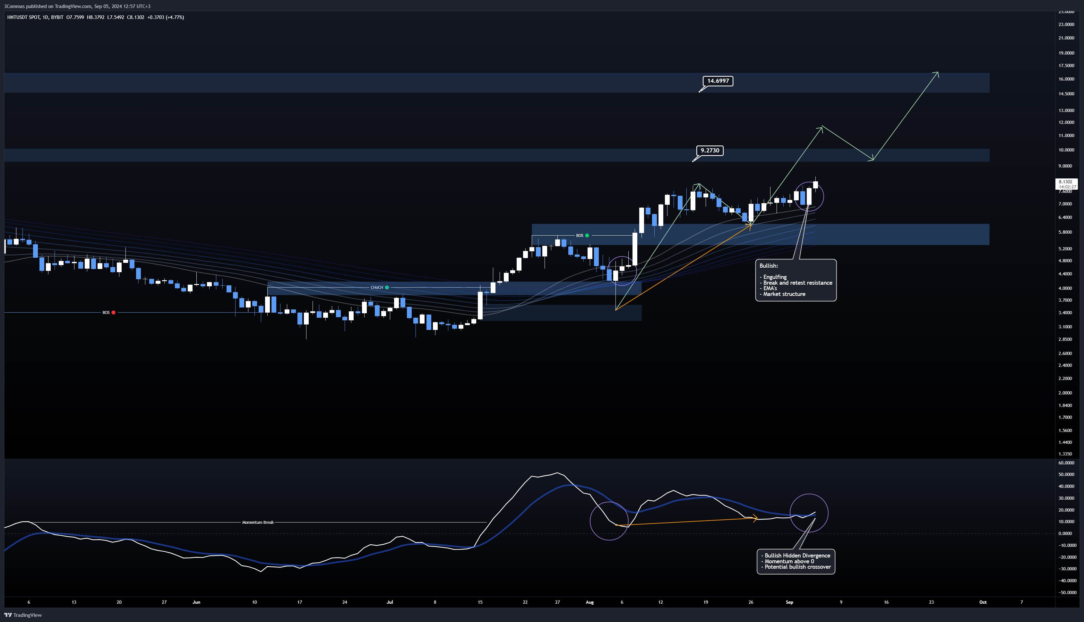Click the C8.1302 close value in header

(x=135, y=18)
